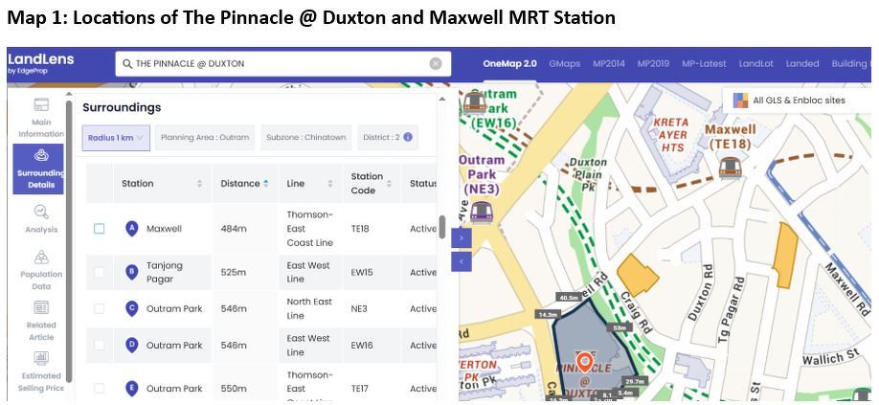Click the Outram Park (NE3) station icon on map

[481, 213]
